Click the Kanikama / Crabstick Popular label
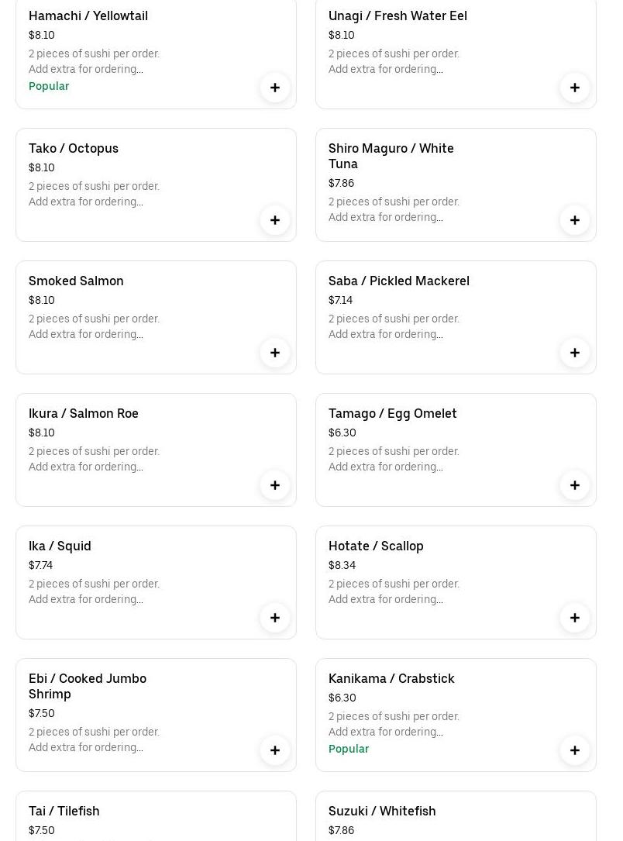This screenshot has width=623, height=841. point(349,749)
